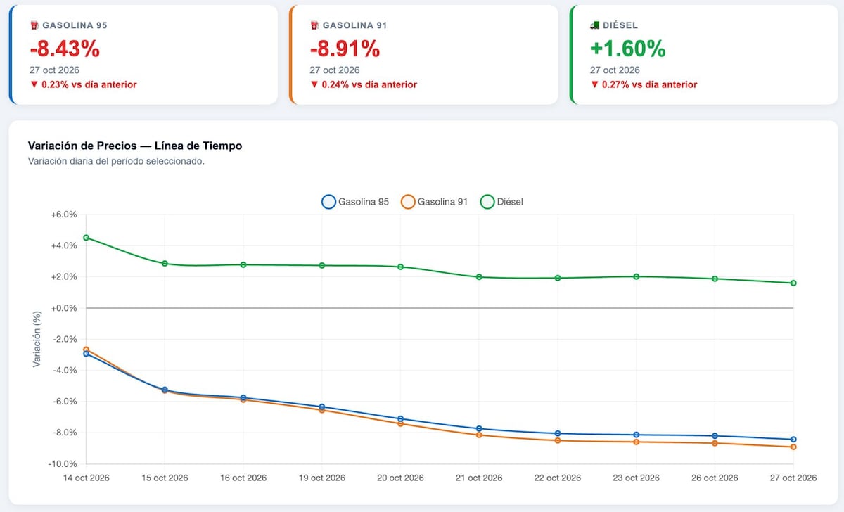
Task: Click the "22 oct 2026" x-axis label
Action: [x=558, y=478]
